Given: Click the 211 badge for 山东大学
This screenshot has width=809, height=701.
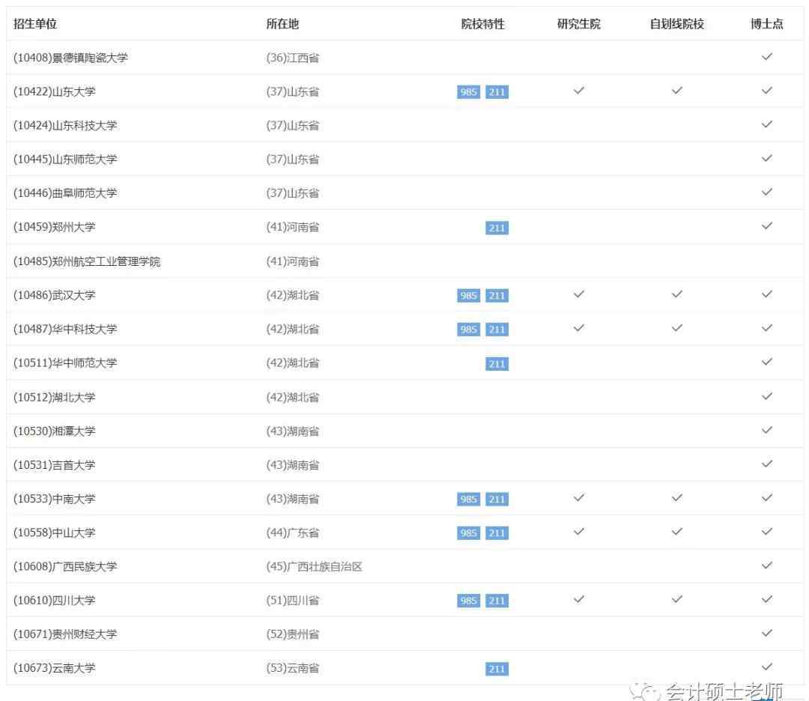Looking at the screenshot, I should tap(497, 92).
